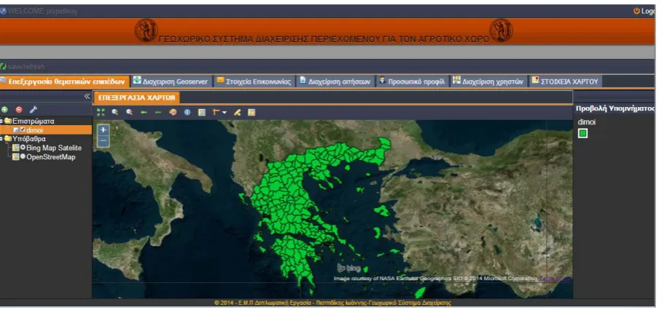Image resolution: width=667 pixels, height=310 pixels.
Task: Click the Υπόβαθρα folder label
Action: click(29, 139)
